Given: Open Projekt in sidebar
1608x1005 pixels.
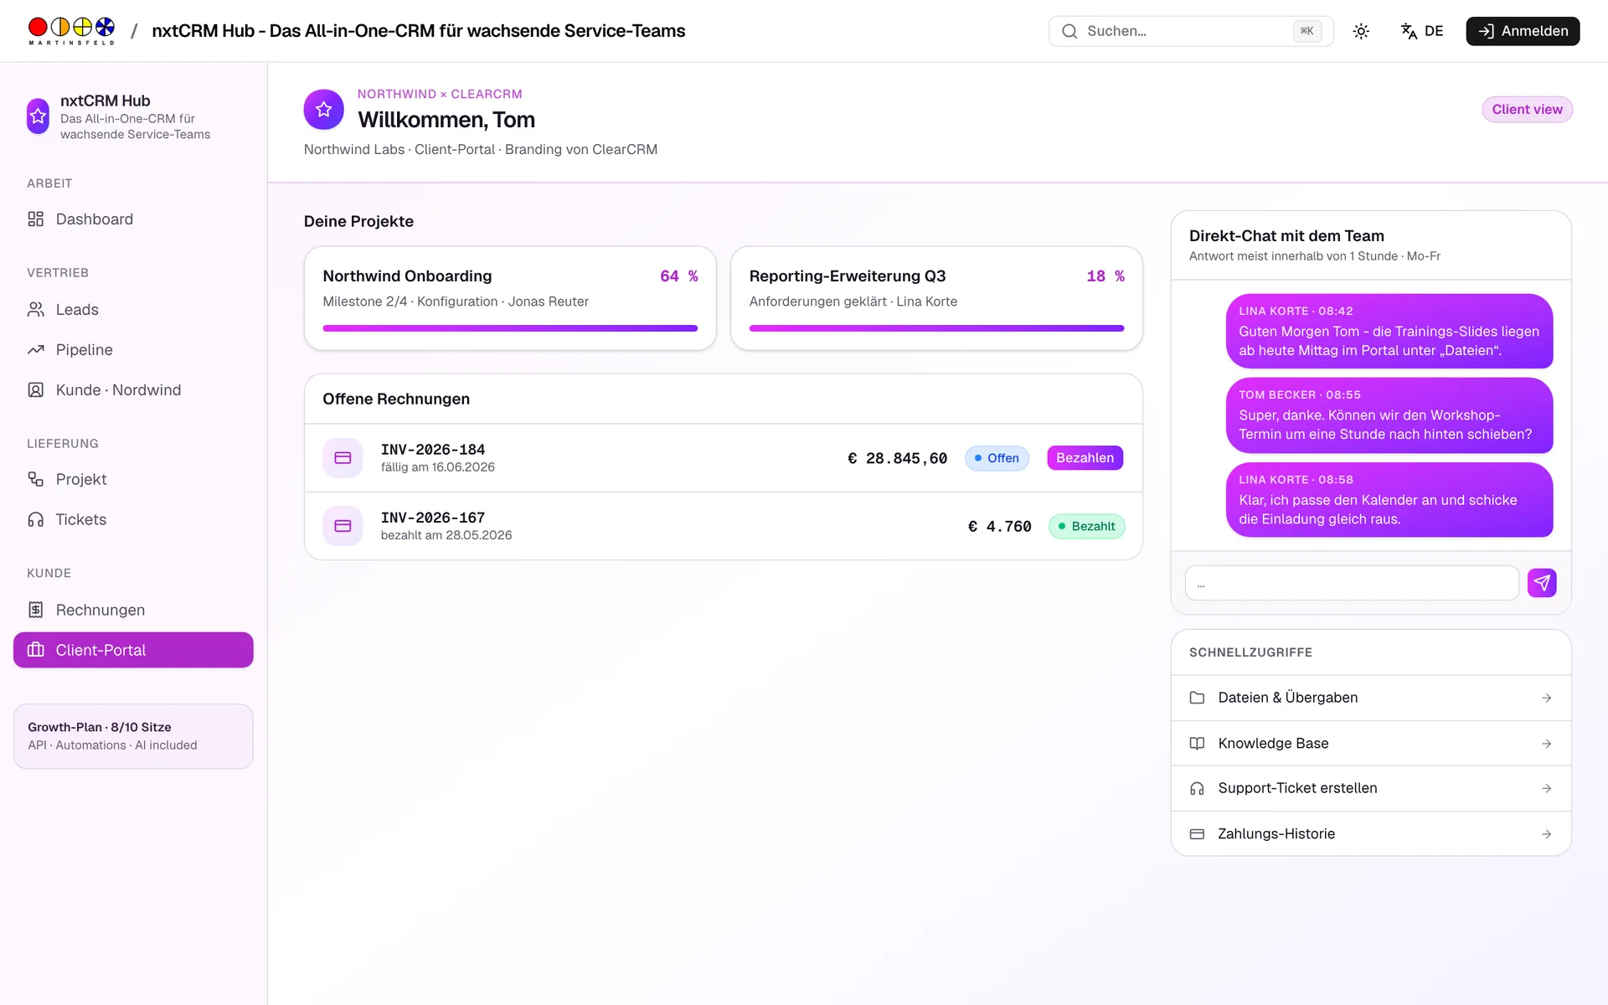Looking at the screenshot, I should (x=133, y=479).
